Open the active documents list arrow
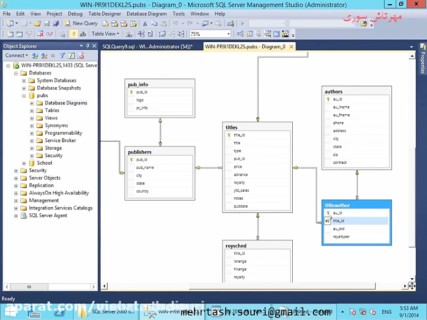Image resolution: width=427 pixels, height=320 pixels. click(x=411, y=47)
